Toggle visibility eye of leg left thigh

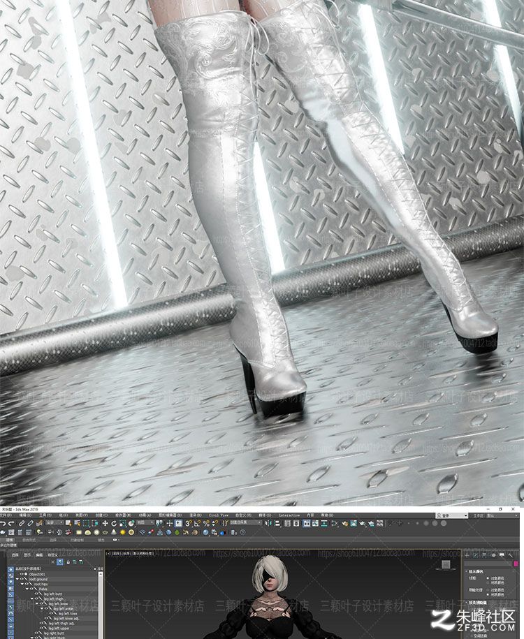(36, 598)
